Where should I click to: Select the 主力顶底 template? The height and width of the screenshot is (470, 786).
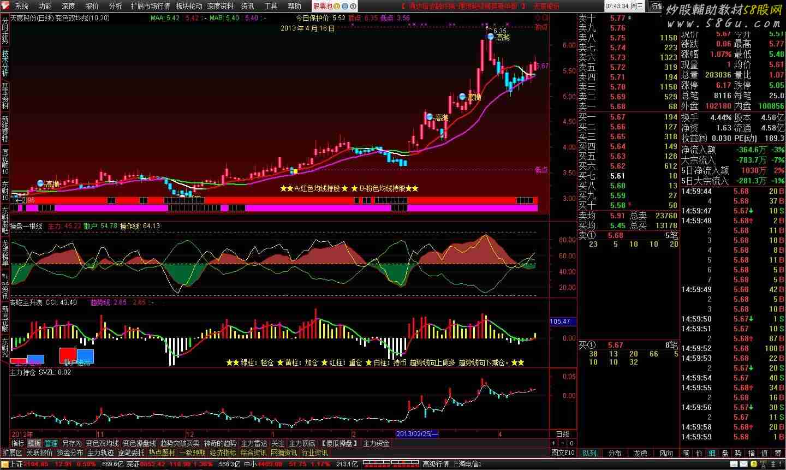[x=302, y=443]
